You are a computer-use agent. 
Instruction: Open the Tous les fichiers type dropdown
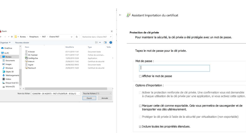click(x=97, y=93)
